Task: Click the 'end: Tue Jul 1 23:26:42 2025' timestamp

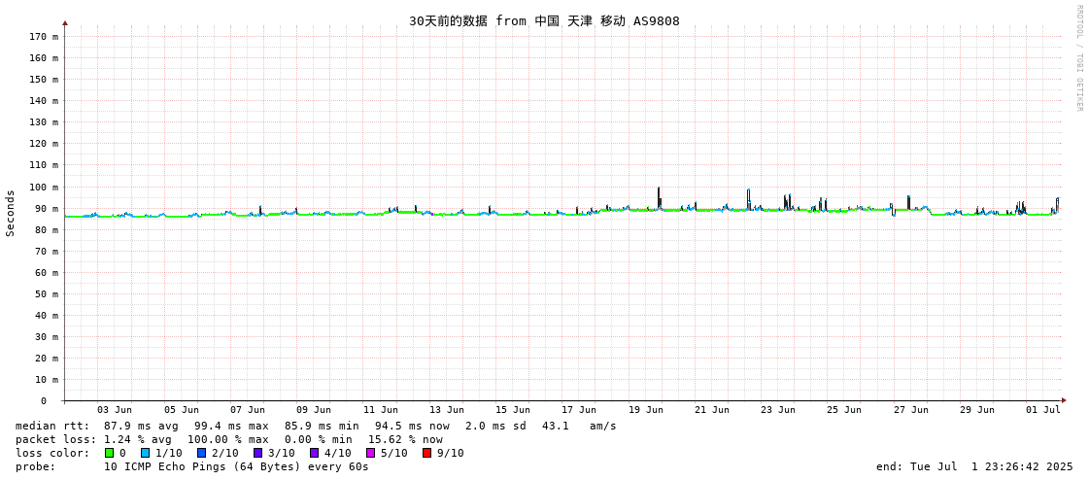Action: click(975, 466)
